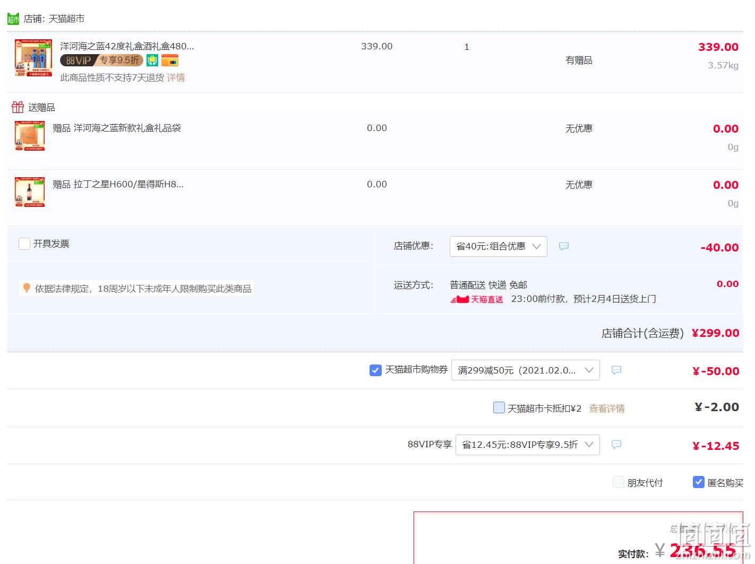Click the 店铺合计 ¥299.00 amount

click(x=715, y=333)
